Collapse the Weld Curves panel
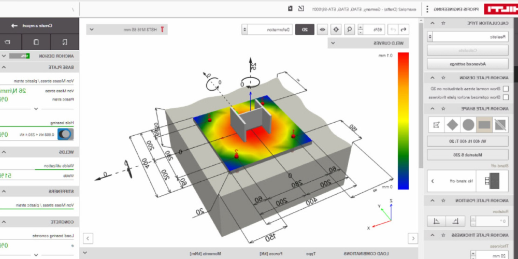Viewport: 518px width, 259px height. pos(334,44)
